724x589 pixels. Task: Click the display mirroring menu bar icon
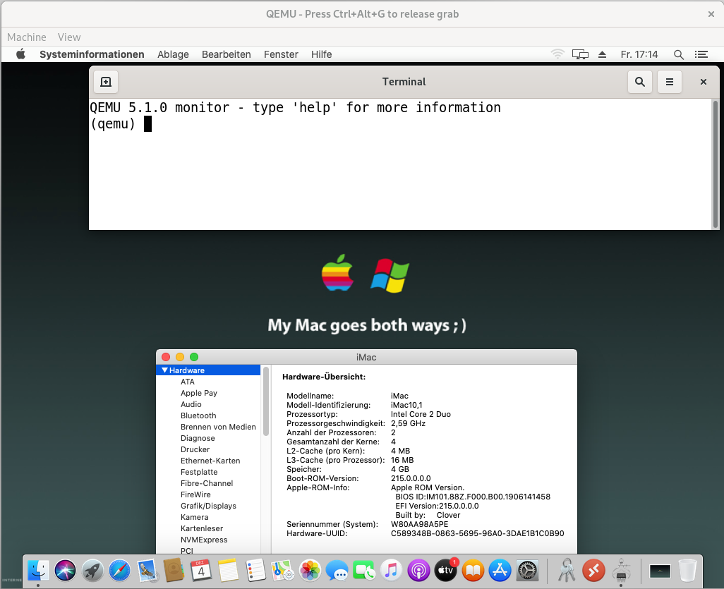(580, 54)
